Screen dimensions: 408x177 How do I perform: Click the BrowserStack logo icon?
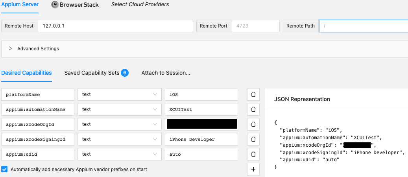pyautogui.click(x=55, y=5)
